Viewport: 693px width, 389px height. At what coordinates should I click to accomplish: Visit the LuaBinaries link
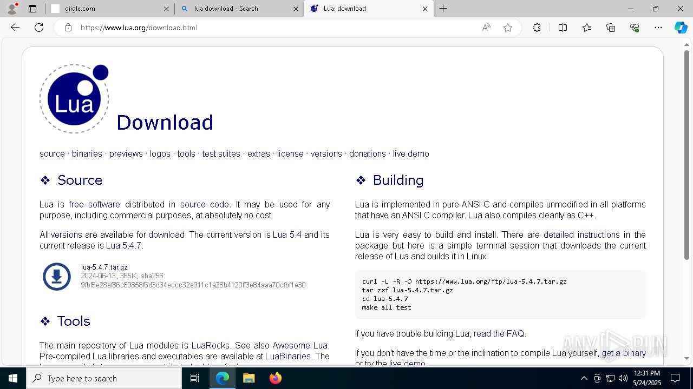coord(288,356)
